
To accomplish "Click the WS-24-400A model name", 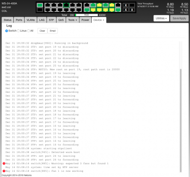I will point(9,3).
